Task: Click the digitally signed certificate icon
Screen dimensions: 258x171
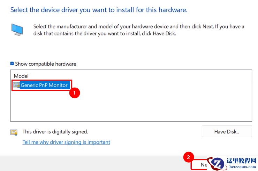Action: pyautogui.click(x=14, y=132)
